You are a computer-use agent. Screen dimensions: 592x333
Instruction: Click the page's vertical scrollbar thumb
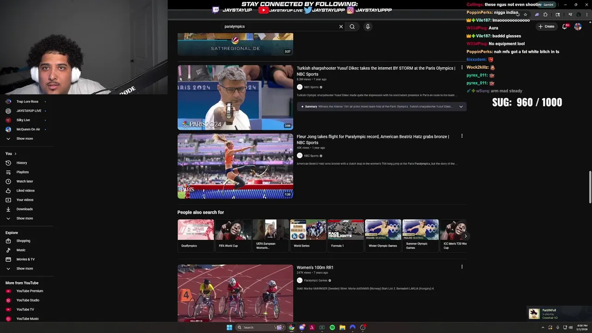[590, 187]
